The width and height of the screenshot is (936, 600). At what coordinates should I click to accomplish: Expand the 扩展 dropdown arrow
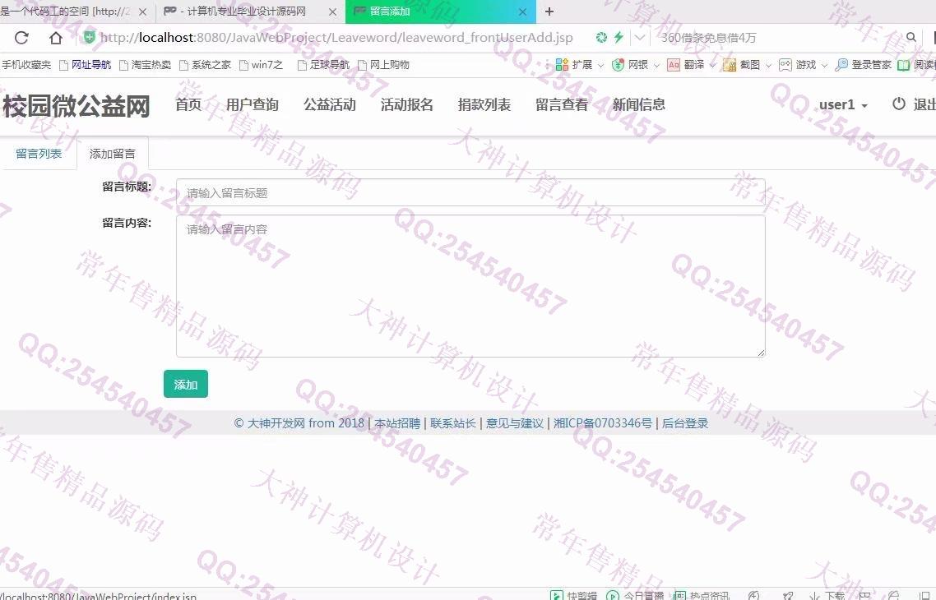600,65
